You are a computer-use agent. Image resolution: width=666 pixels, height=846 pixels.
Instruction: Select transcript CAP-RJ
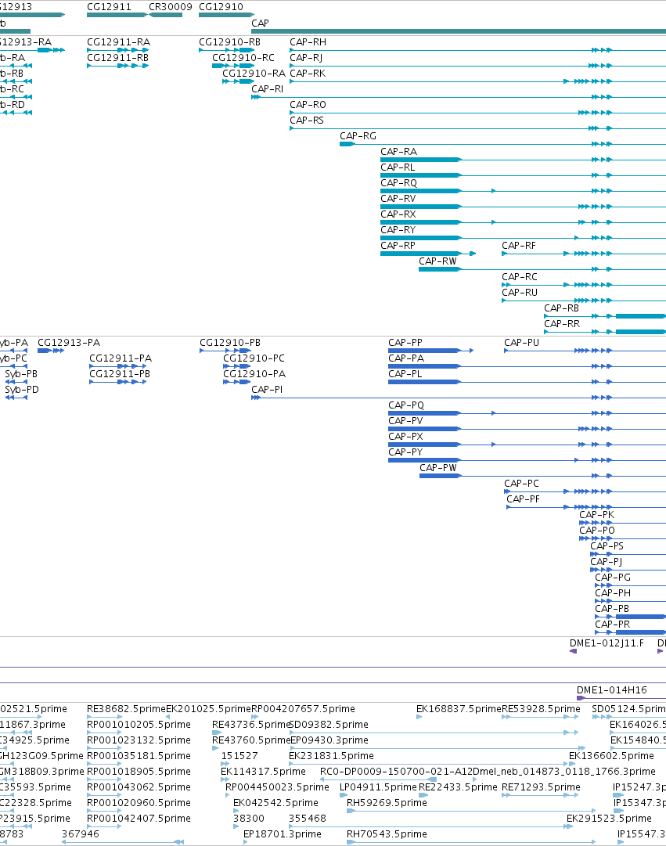tap(306, 58)
